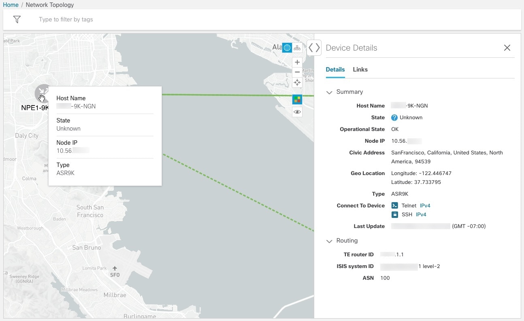The image size is (524, 321).
Task: Open Telnet IPv4 connection link
Action: [425, 206]
